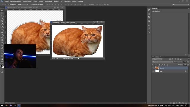Open History panel icon in collapsed dock
The height and width of the screenshot is (107, 190).
149,10
